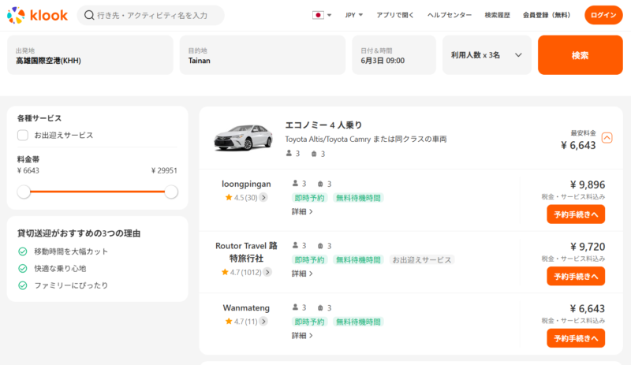Enable the お出迎えサービス checkbox
The image size is (631, 365).
pyautogui.click(x=23, y=136)
